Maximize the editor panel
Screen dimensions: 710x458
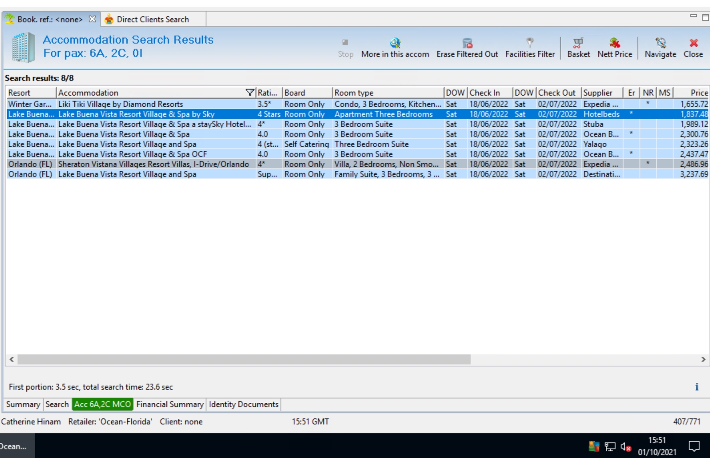coord(705,17)
